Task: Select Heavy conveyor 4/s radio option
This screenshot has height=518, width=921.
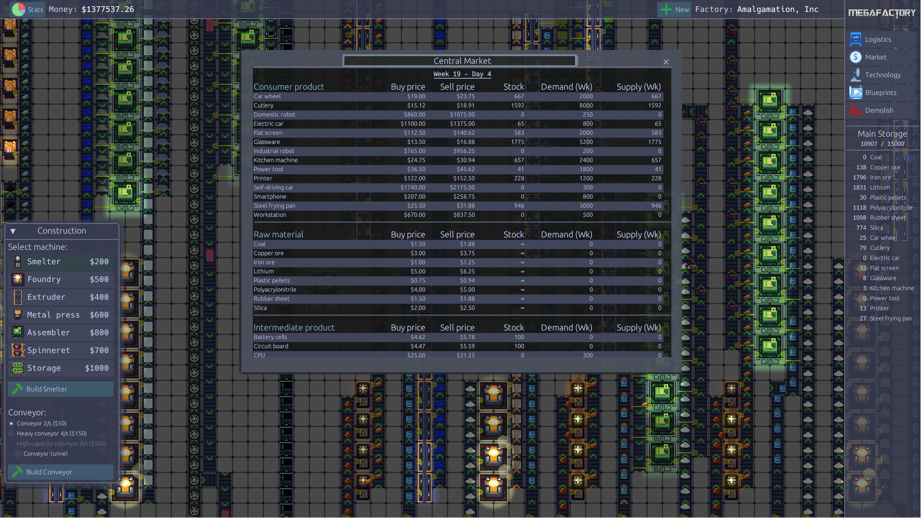Action: pyautogui.click(x=12, y=434)
